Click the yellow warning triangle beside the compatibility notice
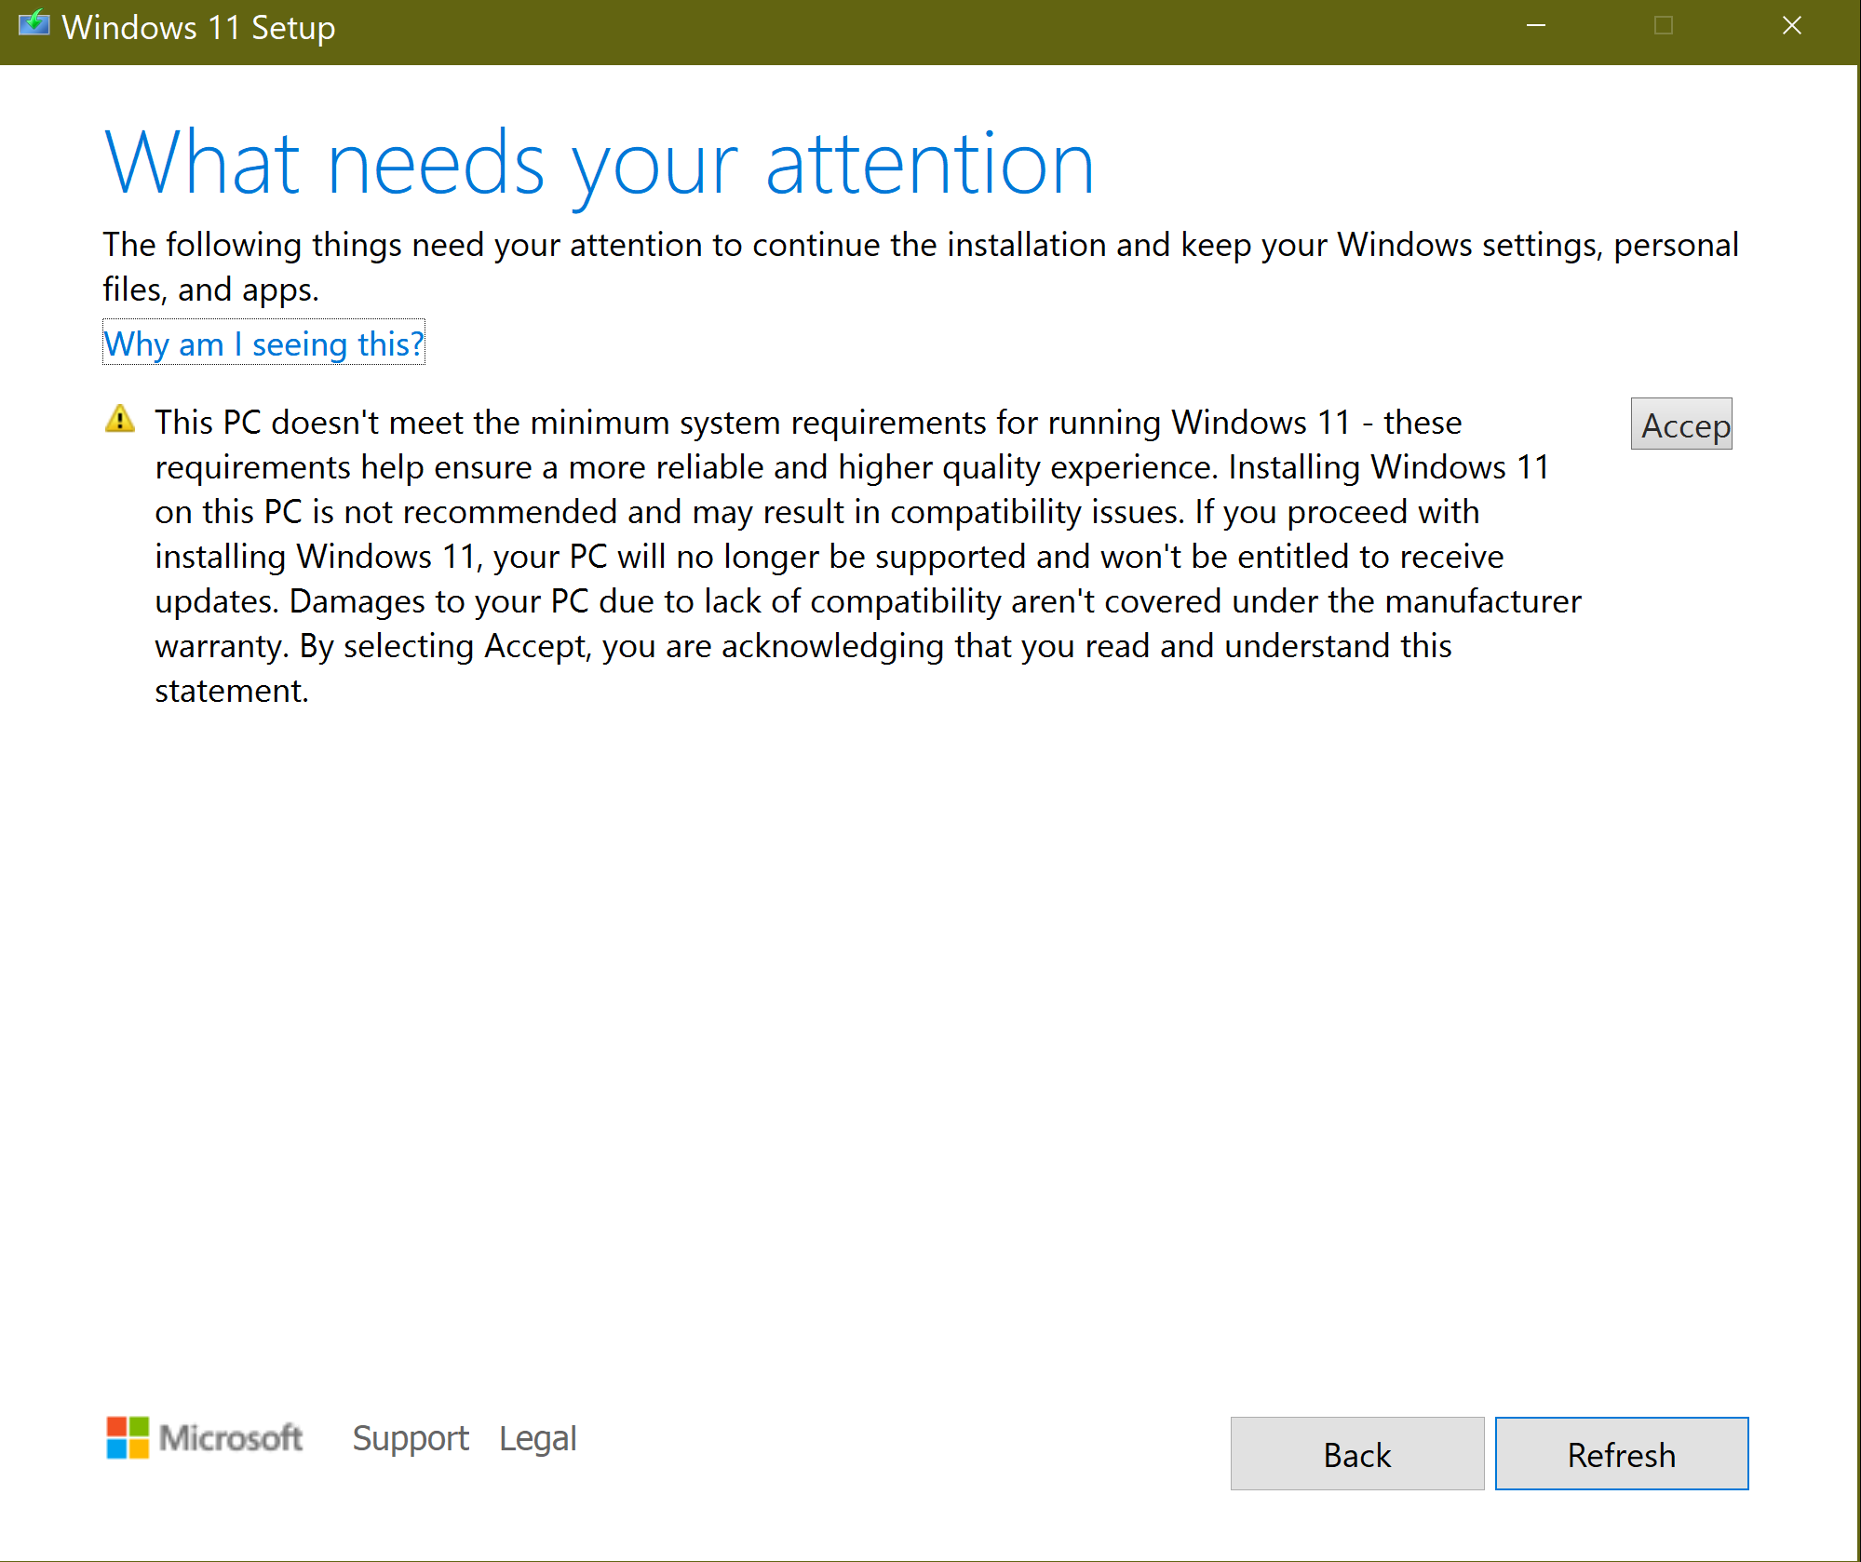The image size is (1861, 1562). point(120,421)
